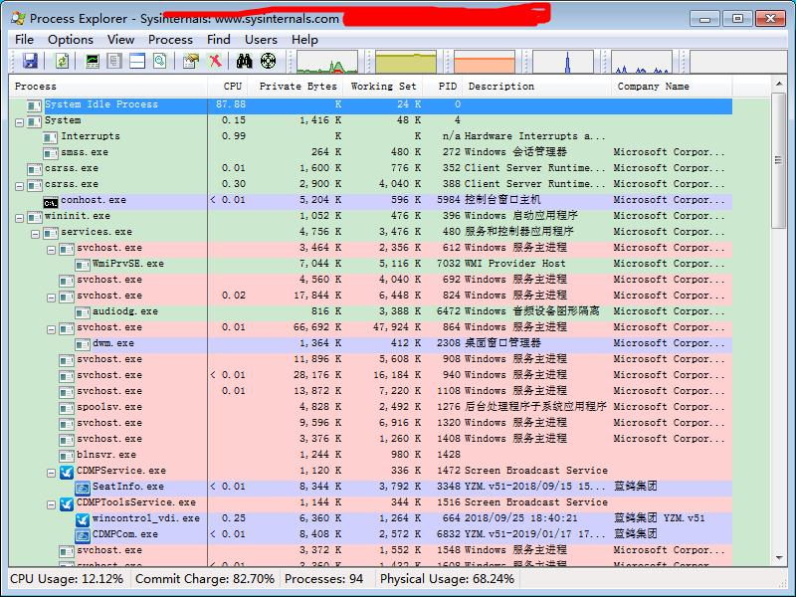Click the orange physical memory graph
The width and height of the screenshot is (796, 597).
[485, 62]
